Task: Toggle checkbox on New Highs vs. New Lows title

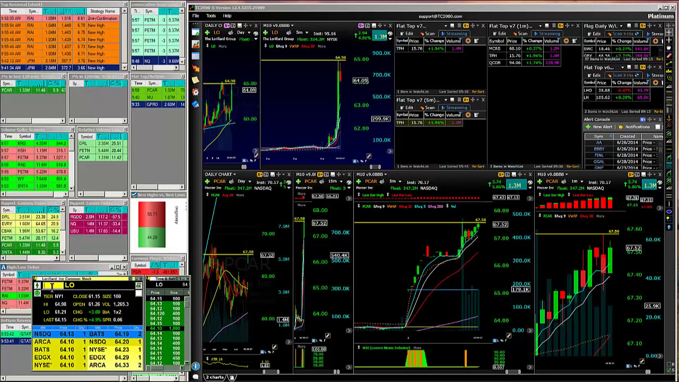Action: (x=134, y=195)
